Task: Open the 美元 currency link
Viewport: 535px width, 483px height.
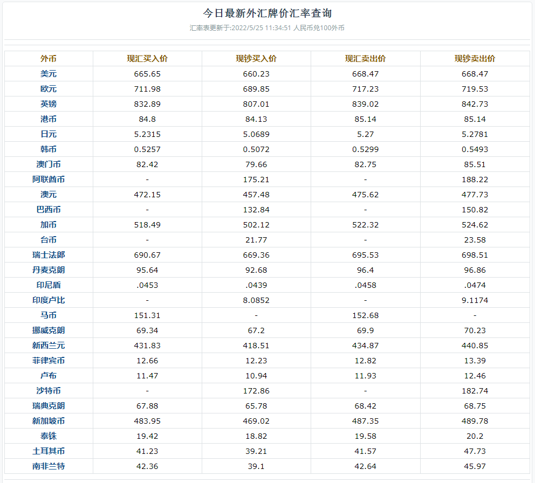Action: tap(49, 74)
